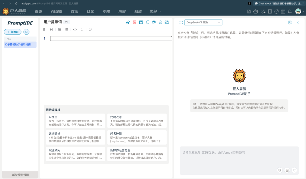Open the robot bot icon in the top bar
This screenshot has width=306, height=179.
click(256, 12)
